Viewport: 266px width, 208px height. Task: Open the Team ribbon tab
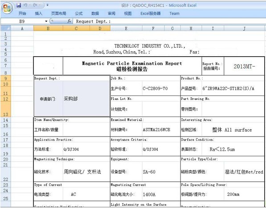(174, 13)
